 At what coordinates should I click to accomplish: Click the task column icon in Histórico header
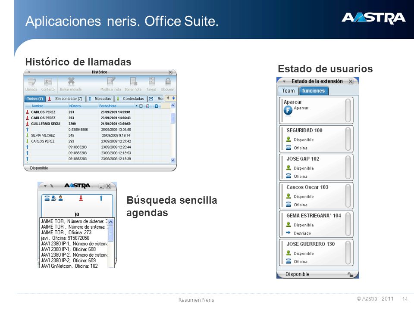tap(147, 106)
